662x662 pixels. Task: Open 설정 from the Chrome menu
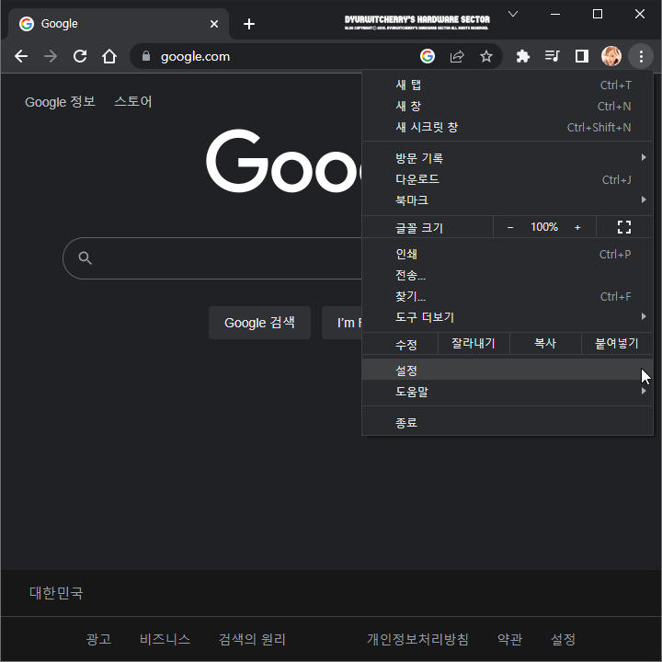[x=508, y=371]
